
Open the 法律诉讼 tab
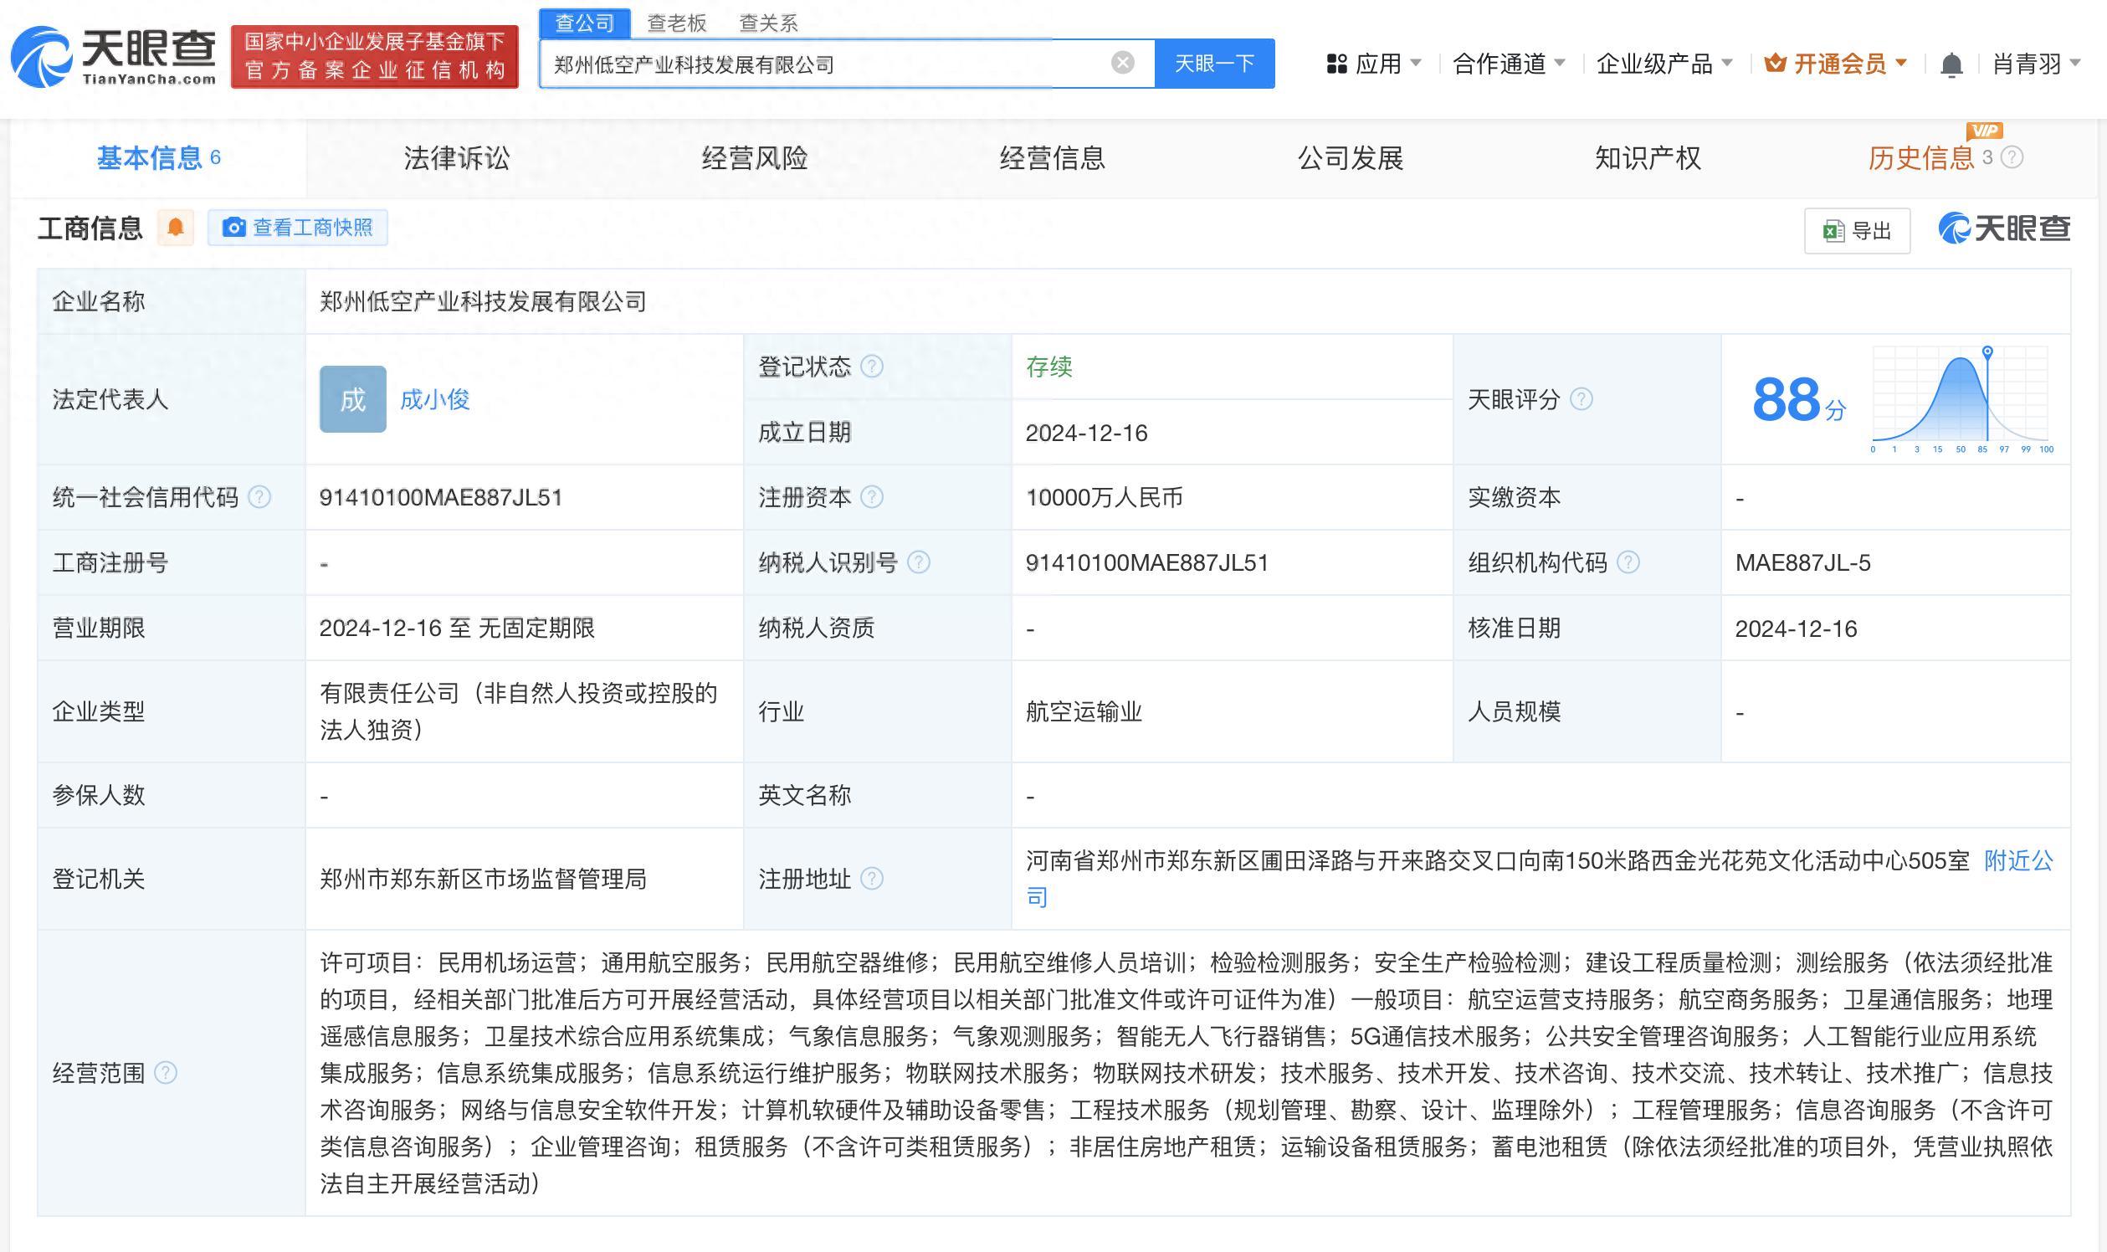[x=456, y=158]
